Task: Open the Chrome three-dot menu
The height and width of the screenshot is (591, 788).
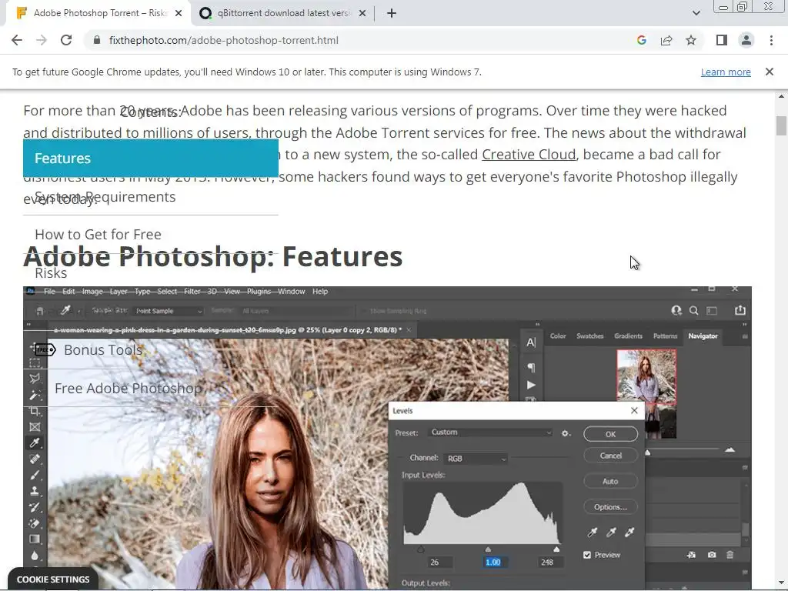Action: (771, 40)
